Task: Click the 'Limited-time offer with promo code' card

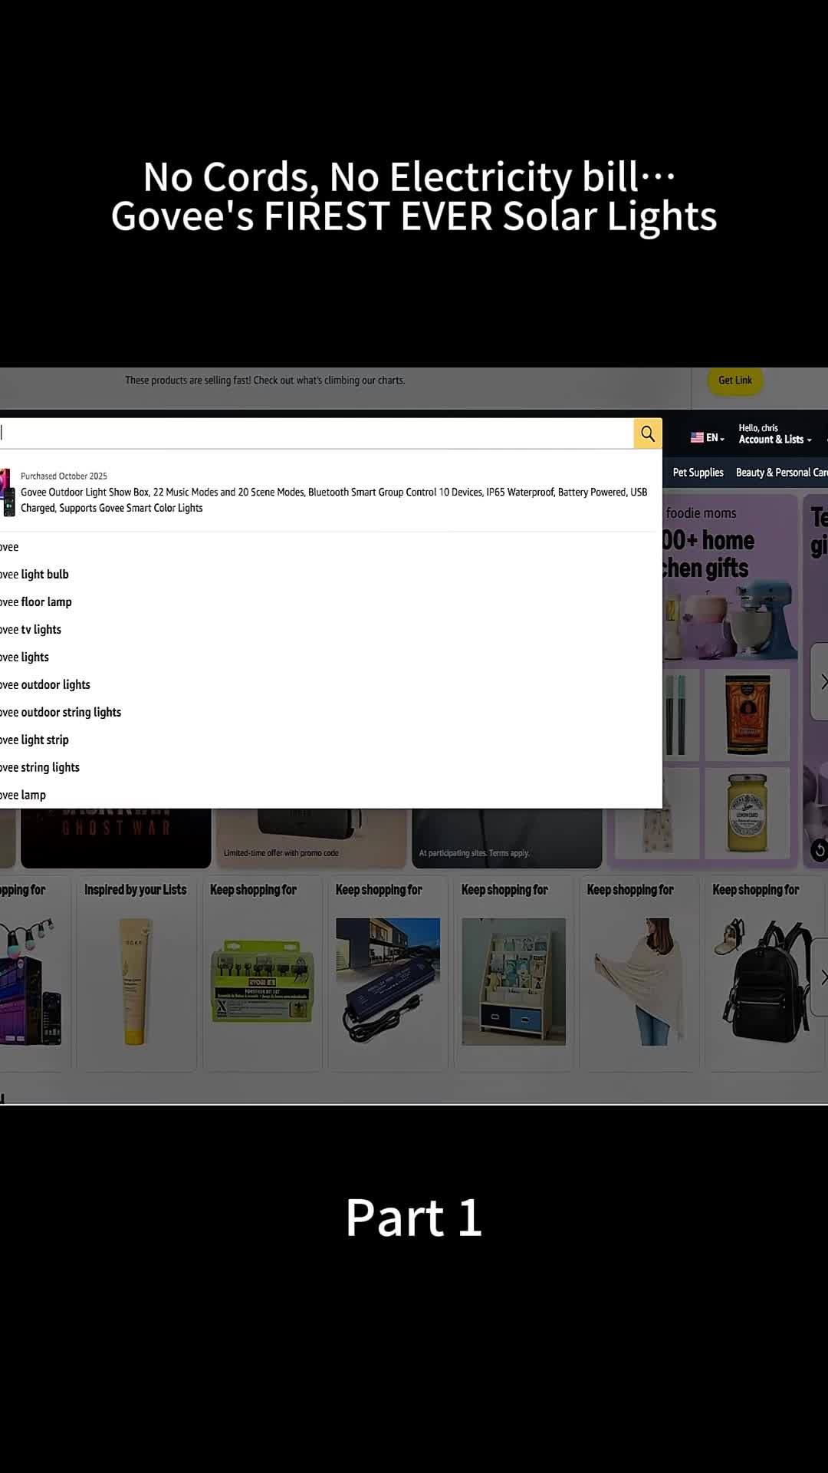Action: (x=311, y=838)
